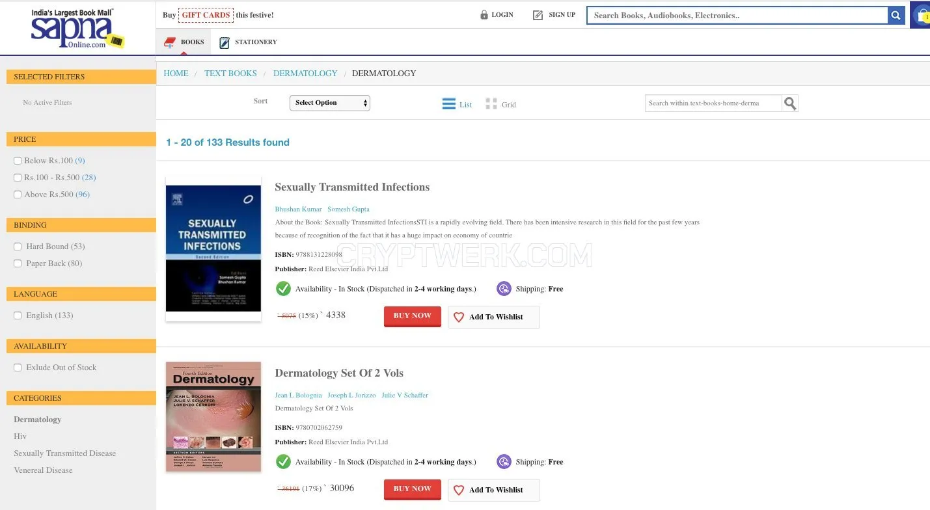Click the shipping icon for Sexually Transmitted Infections
The height and width of the screenshot is (510, 930).
504,289
